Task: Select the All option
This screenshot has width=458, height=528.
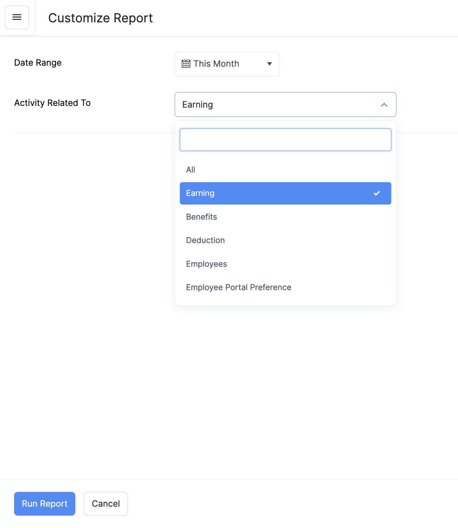Action: [190, 170]
